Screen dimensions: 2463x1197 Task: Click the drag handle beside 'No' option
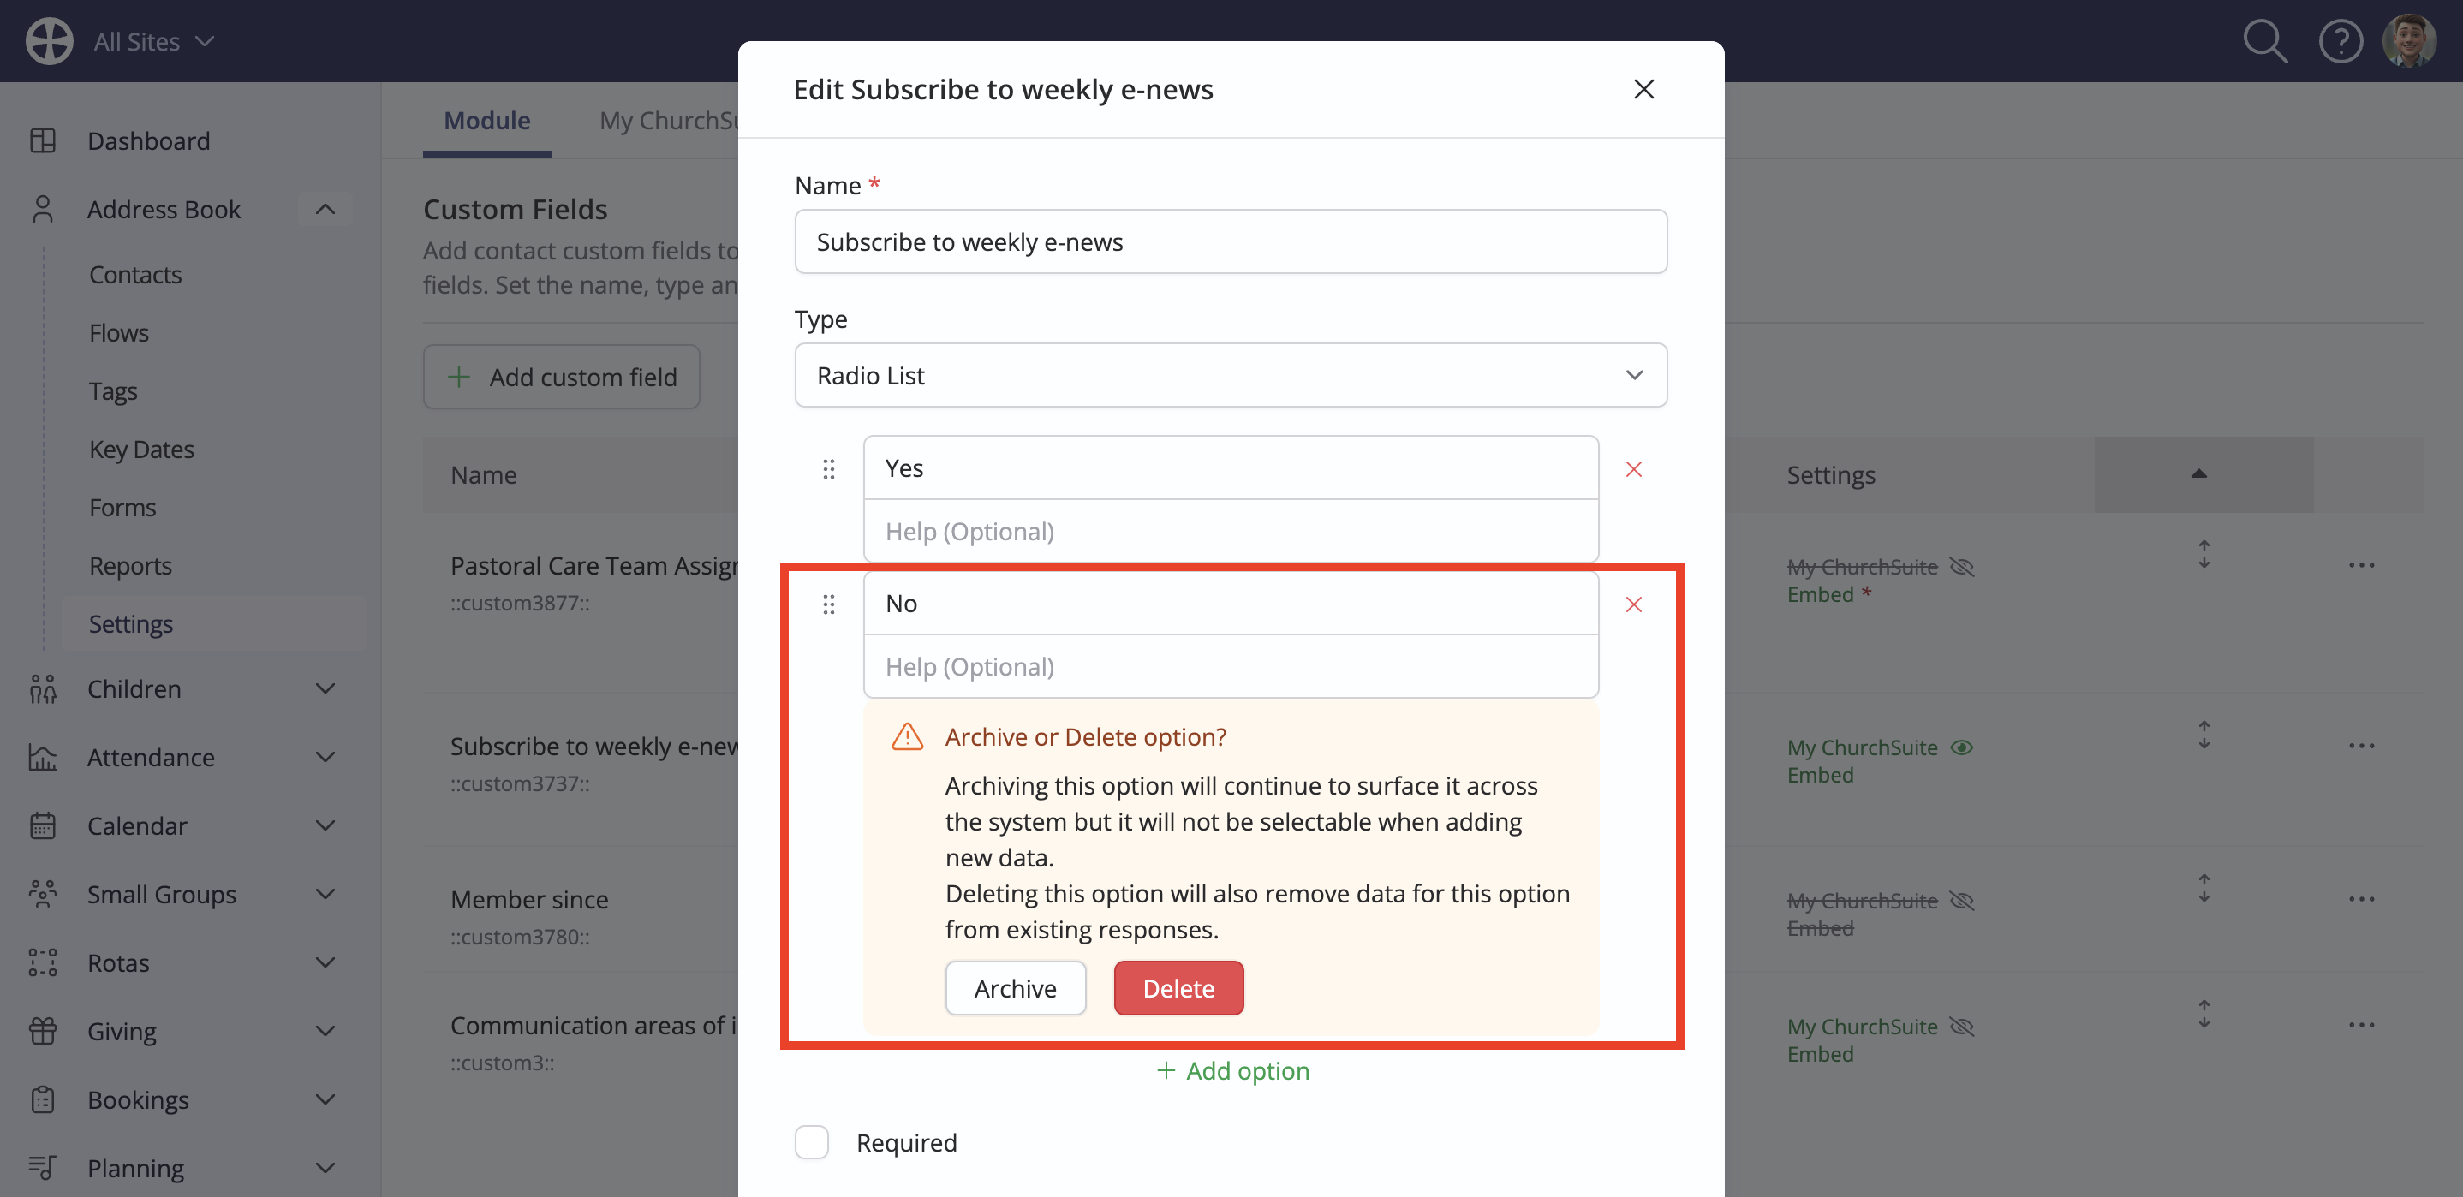(829, 604)
